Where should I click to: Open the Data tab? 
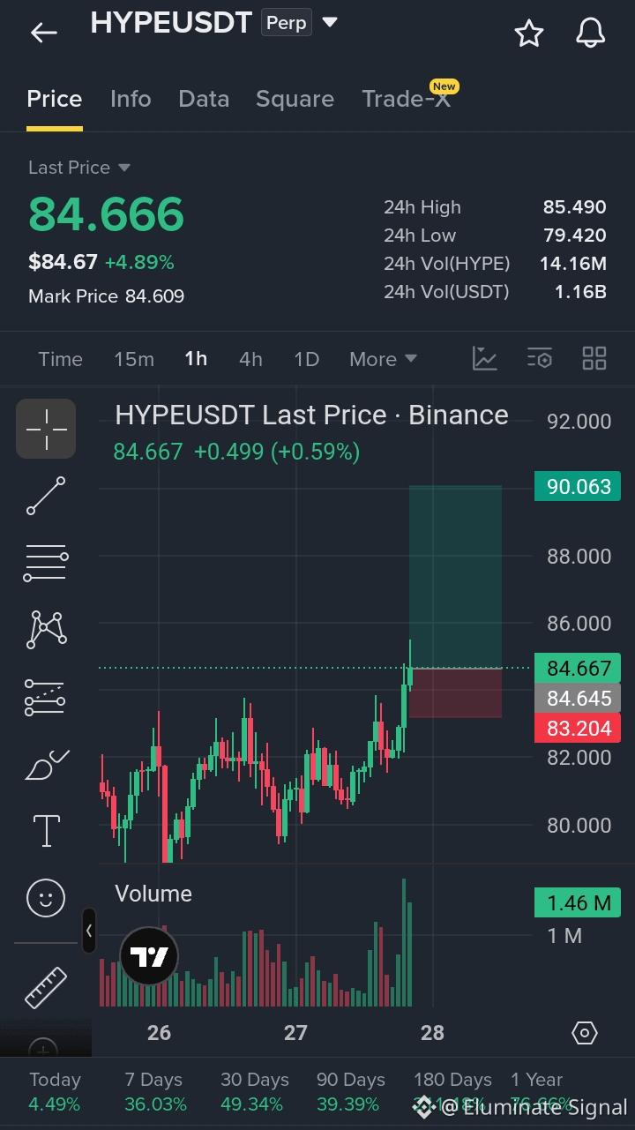tap(204, 99)
